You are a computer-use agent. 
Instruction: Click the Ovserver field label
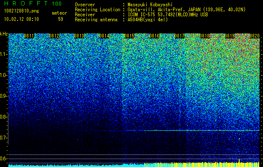pyautogui.click(x=85, y=5)
